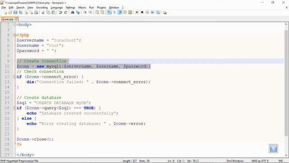Click the X at the menu bar's right end
Screen dimensions: 289x163
pos(287,8)
